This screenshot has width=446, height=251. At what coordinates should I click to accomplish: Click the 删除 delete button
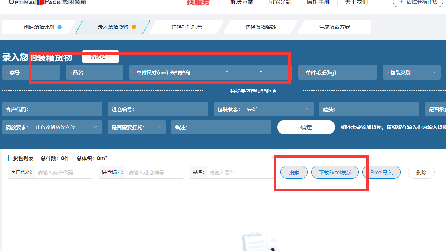coord(421,172)
